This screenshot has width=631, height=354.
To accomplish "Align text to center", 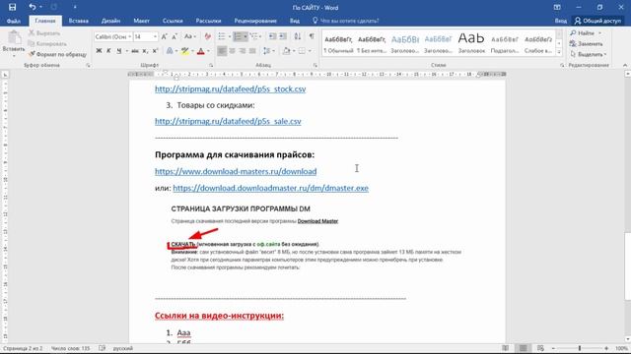I will pyautogui.click(x=233, y=51).
